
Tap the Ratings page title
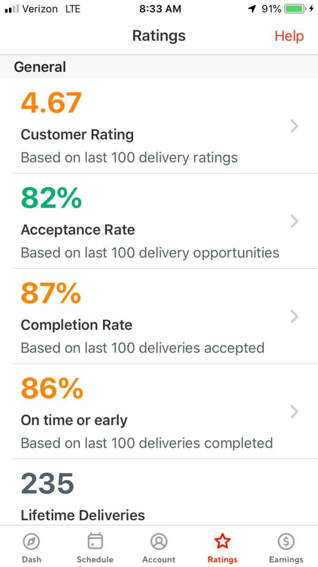[159, 36]
